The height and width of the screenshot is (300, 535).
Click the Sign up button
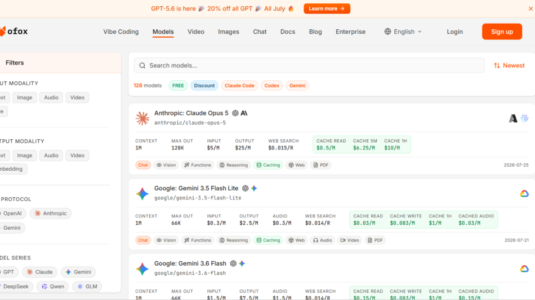click(502, 31)
